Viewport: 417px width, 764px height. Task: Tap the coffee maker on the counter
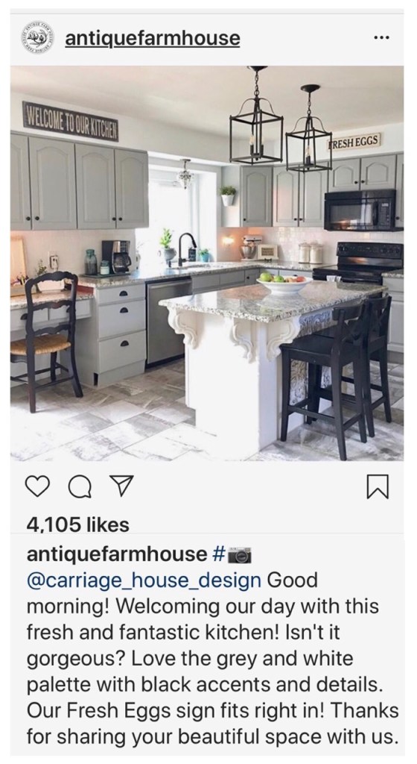tap(117, 257)
